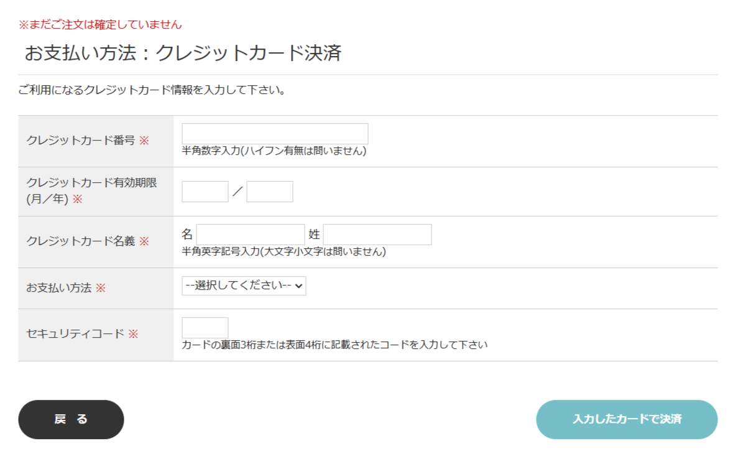This screenshot has height=459, width=743.
Task: Click the セキュリティコード row label
Action: (x=75, y=334)
